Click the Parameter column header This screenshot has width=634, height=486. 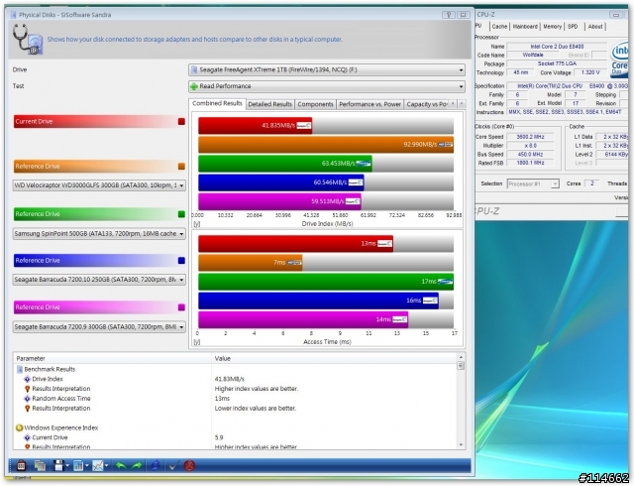coord(112,358)
